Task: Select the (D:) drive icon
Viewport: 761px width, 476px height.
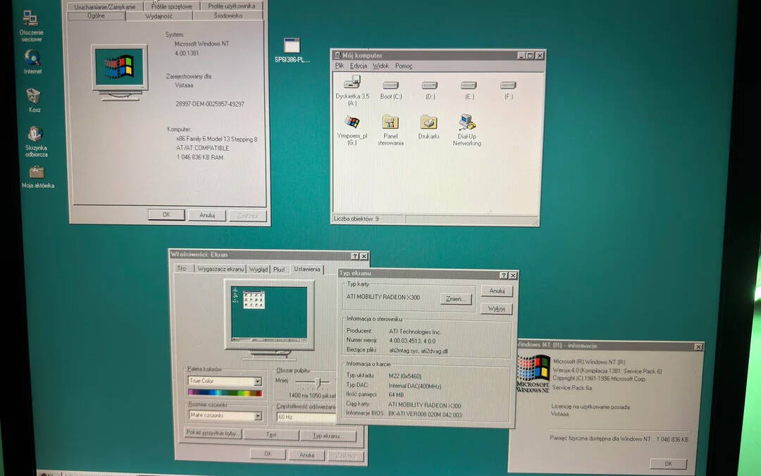Action: (430, 90)
